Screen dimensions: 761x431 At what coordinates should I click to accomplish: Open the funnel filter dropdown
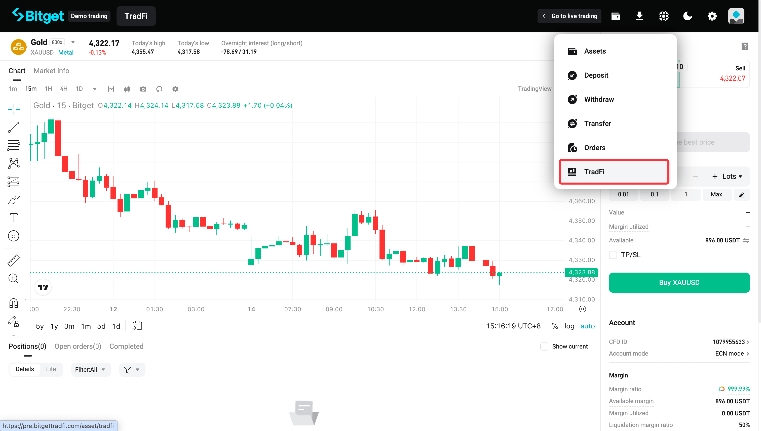132,369
